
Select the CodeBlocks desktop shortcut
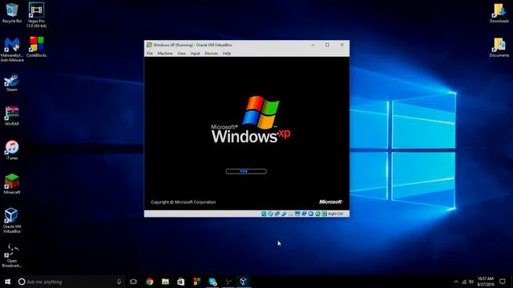point(36,47)
